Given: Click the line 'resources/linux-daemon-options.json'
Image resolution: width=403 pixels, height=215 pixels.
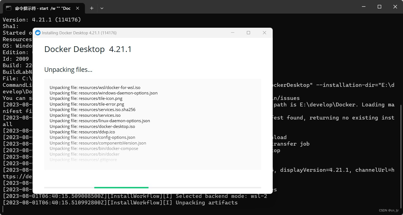Looking at the screenshot, I should click(100, 121).
